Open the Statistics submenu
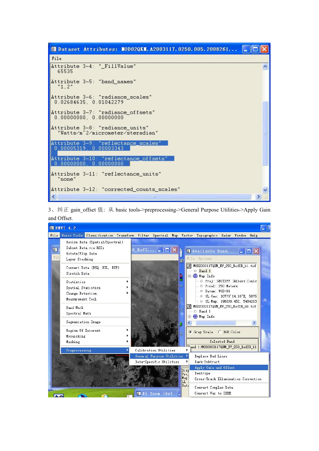Image resolution: width=319 pixels, height=451 pixels. 95,282
